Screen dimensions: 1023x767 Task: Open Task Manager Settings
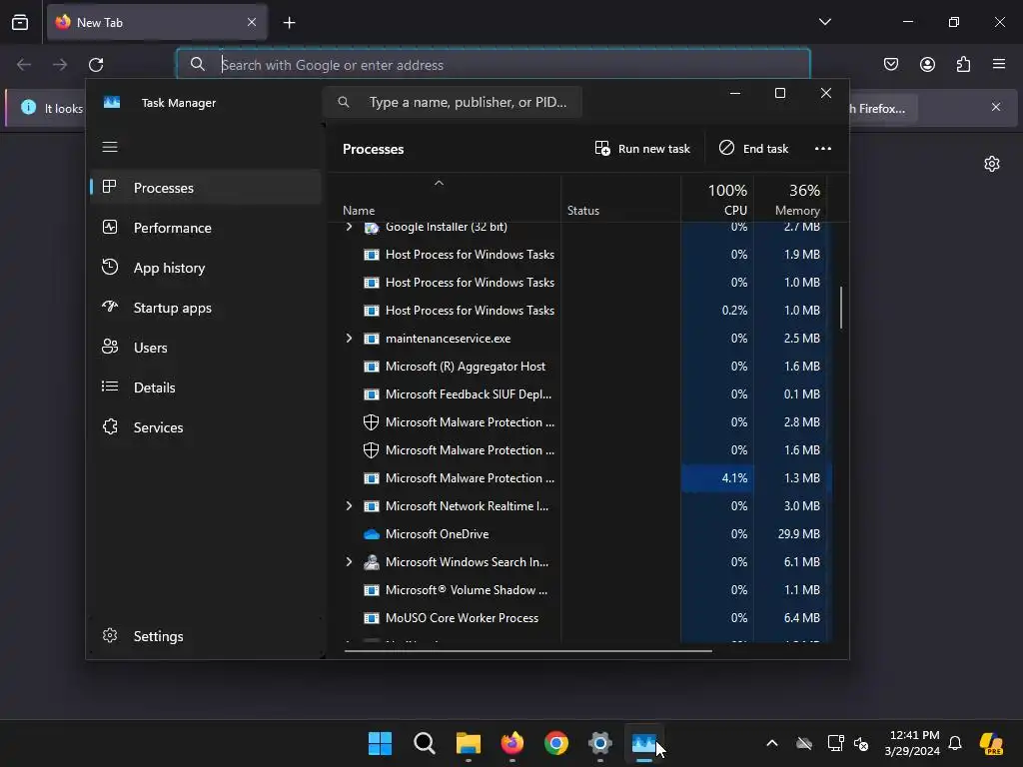point(206,636)
